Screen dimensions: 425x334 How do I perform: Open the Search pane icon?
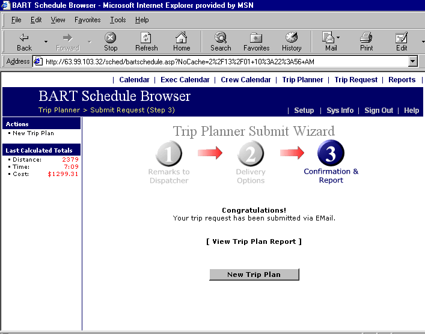221,41
